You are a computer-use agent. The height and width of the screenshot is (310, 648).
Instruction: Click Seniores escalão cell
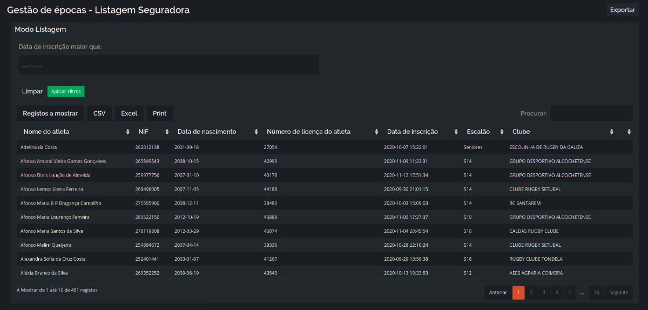click(x=473, y=147)
